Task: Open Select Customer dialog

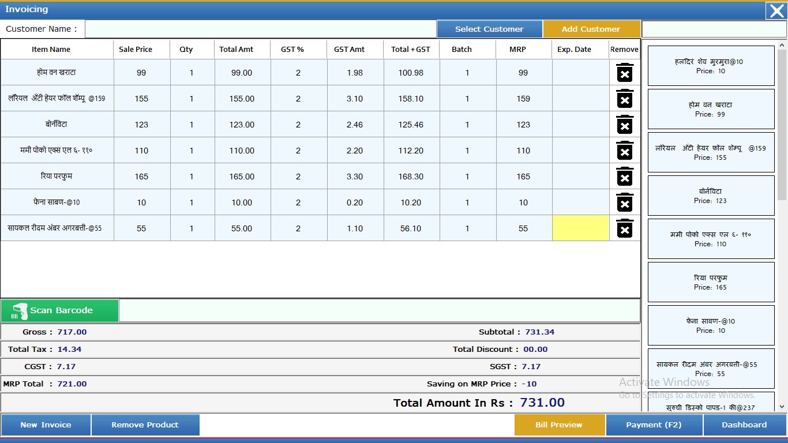Action: (x=489, y=29)
